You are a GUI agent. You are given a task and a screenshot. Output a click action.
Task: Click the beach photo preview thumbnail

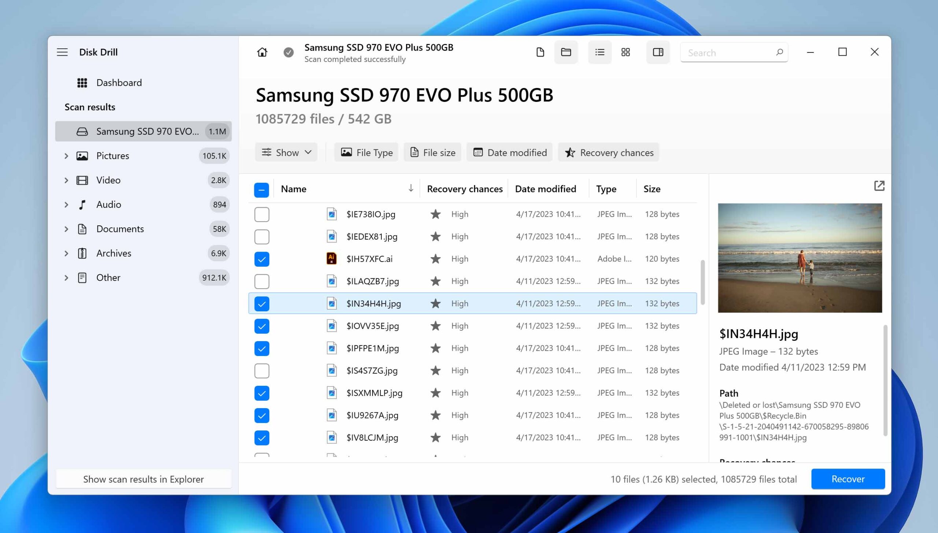800,258
